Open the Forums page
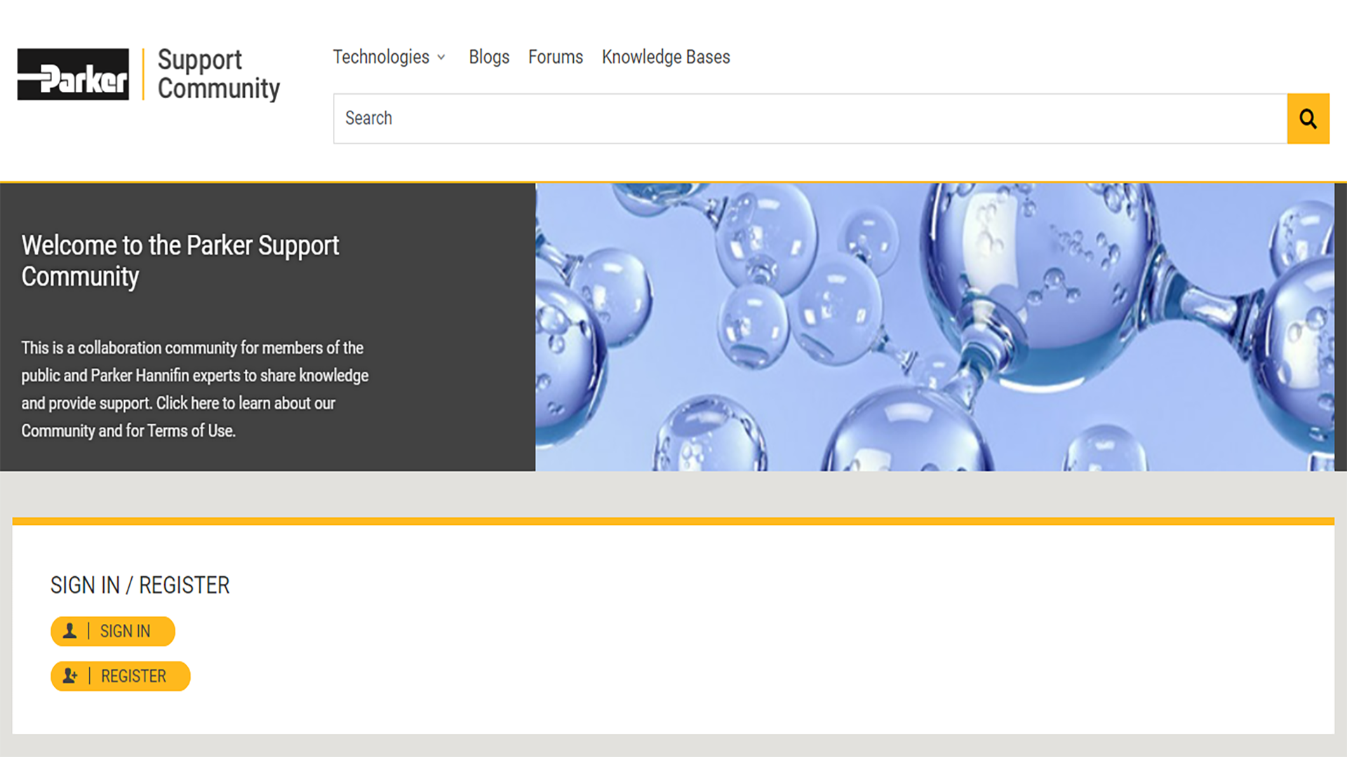This screenshot has width=1347, height=757. (555, 57)
